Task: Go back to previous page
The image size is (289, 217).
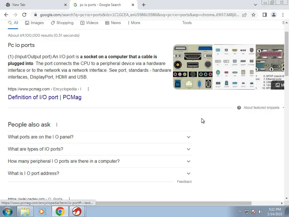Action: (6, 15)
